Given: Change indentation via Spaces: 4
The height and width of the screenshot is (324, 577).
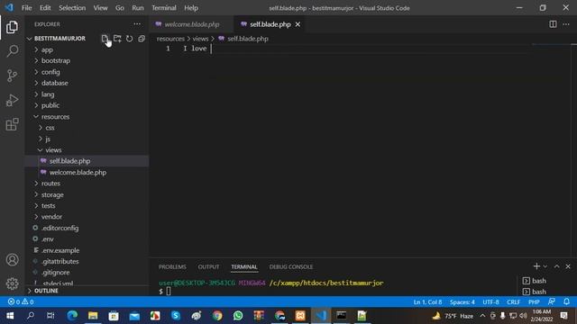Looking at the screenshot, I should [463, 302].
